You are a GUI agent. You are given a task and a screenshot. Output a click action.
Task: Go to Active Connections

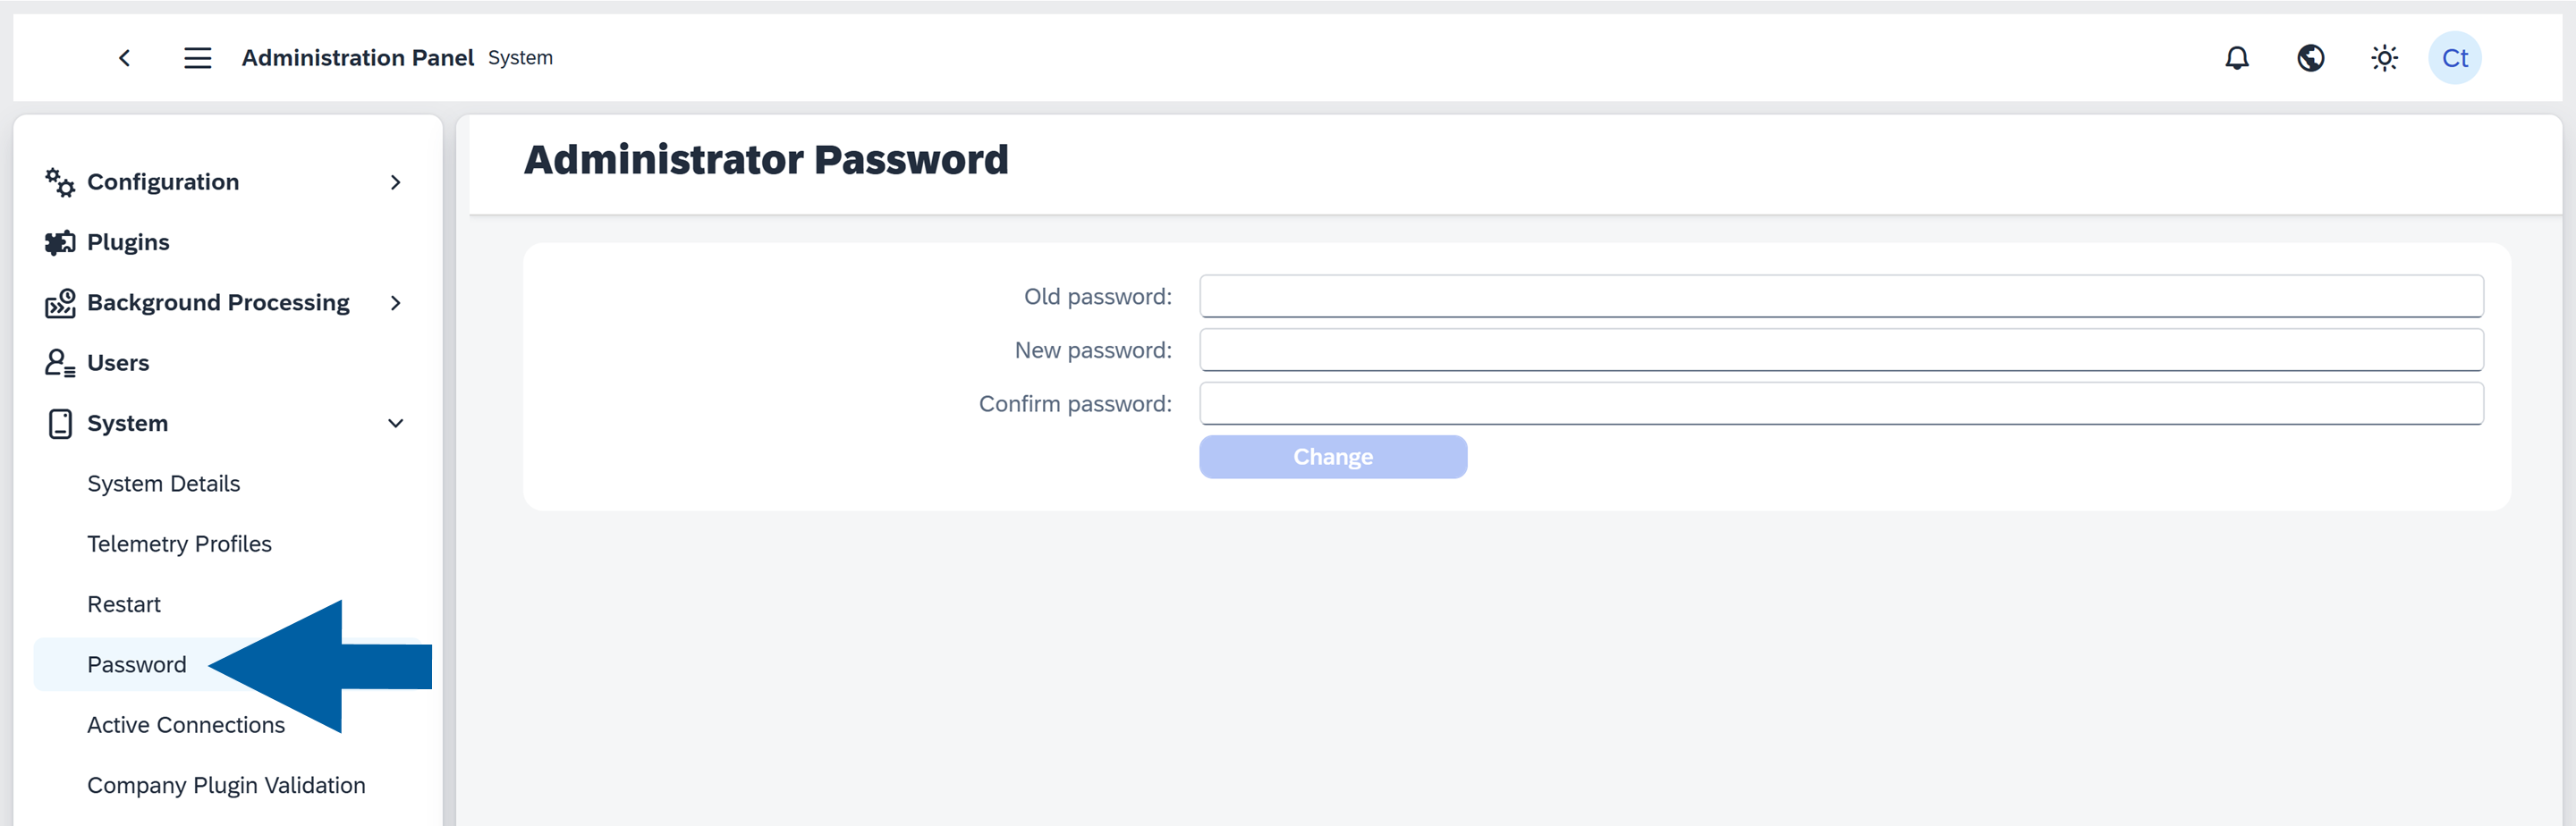pos(185,724)
